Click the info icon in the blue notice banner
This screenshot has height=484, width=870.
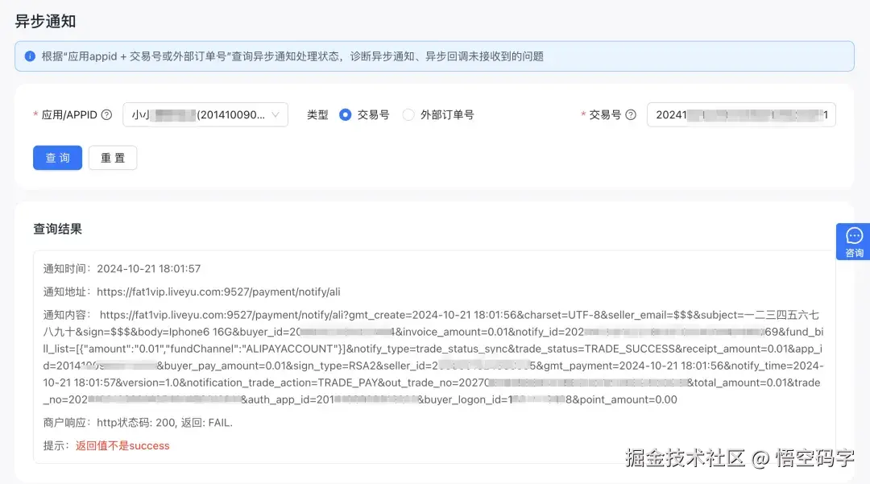coord(31,55)
